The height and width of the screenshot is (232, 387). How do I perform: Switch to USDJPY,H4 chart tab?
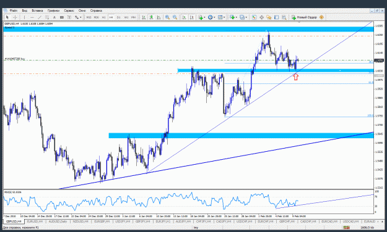(x=123, y=222)
